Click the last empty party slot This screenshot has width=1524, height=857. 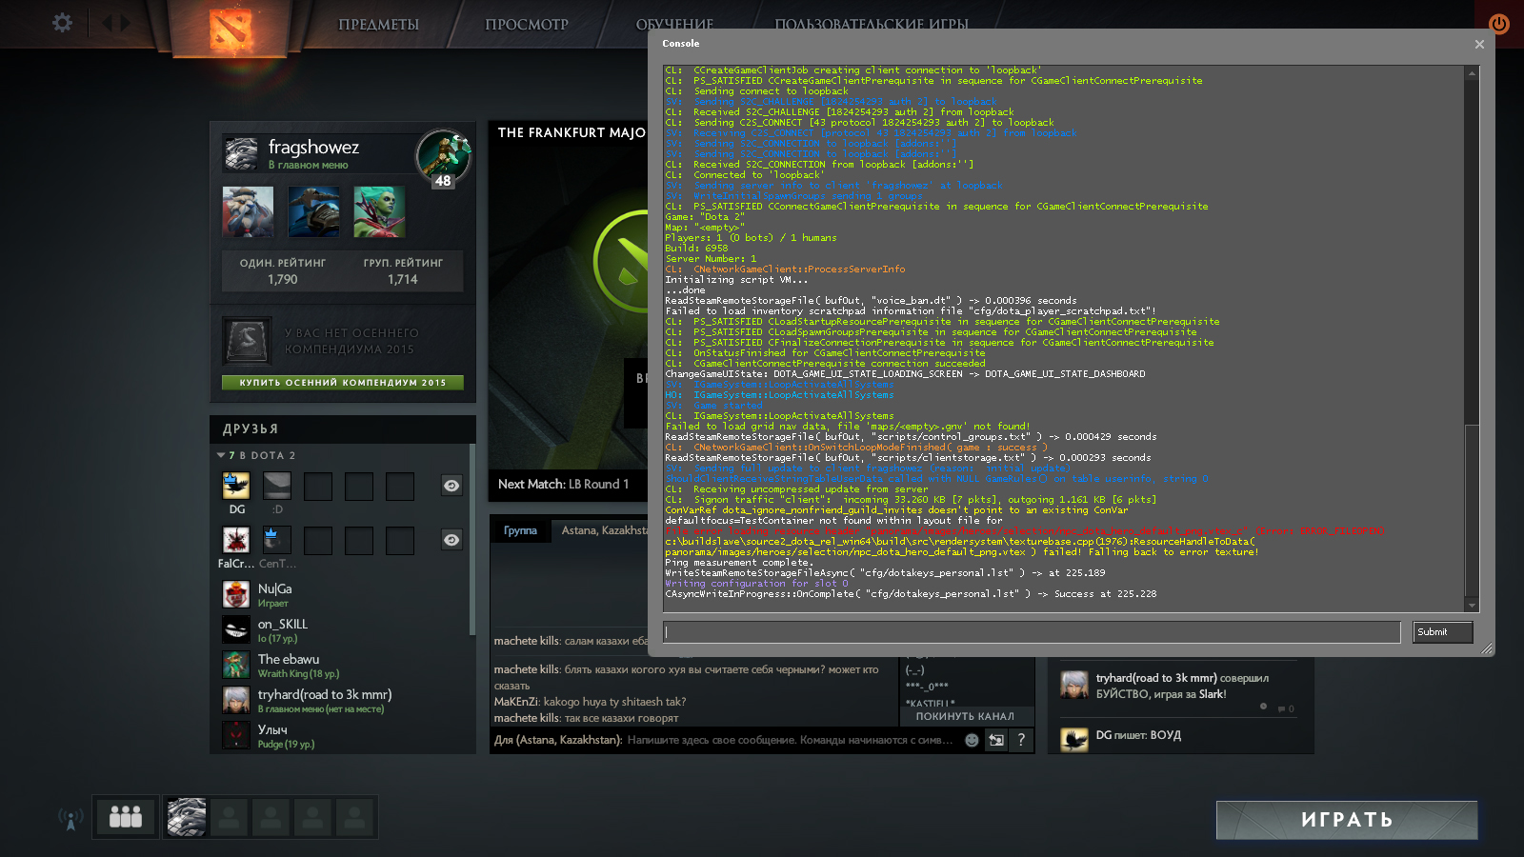coord(354,817)
